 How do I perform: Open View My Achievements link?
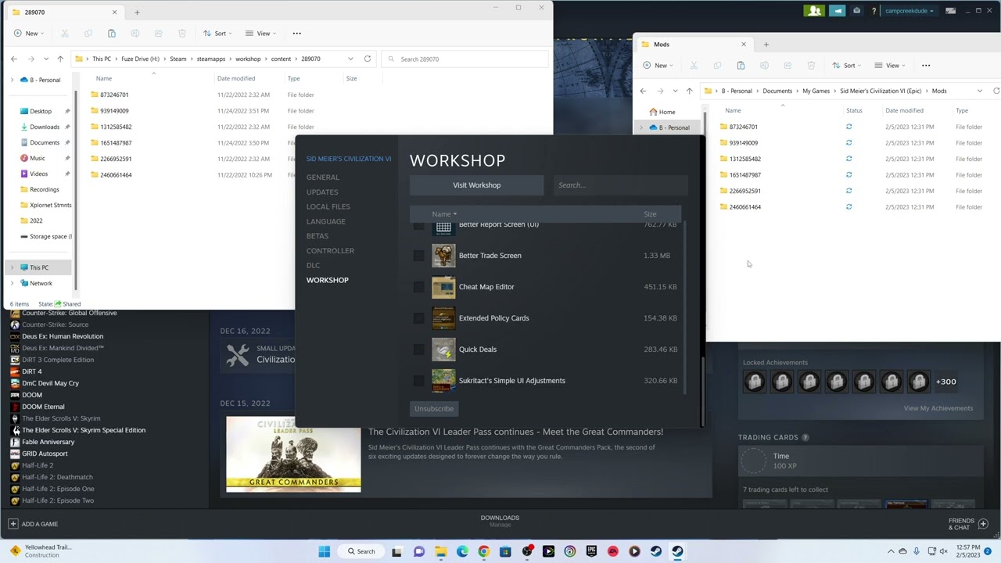click(x=938, y=408)
